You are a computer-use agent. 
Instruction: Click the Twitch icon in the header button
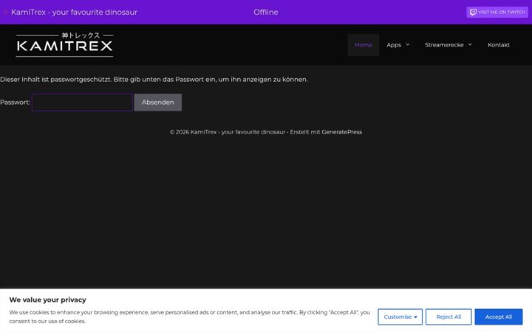[473, 13]
